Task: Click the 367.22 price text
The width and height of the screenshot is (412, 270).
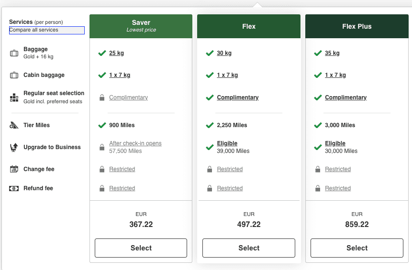Action: click(x=141, y=224)
